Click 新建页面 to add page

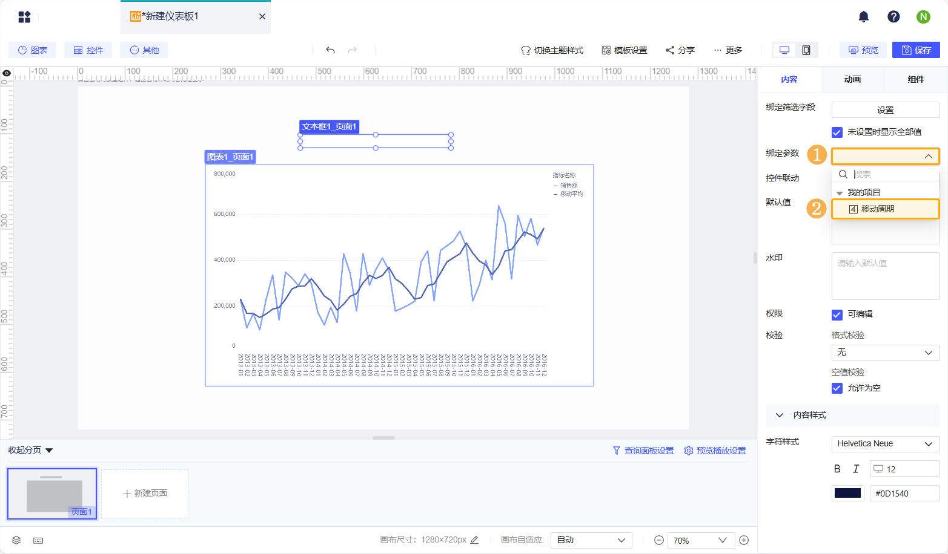(145, 494)
